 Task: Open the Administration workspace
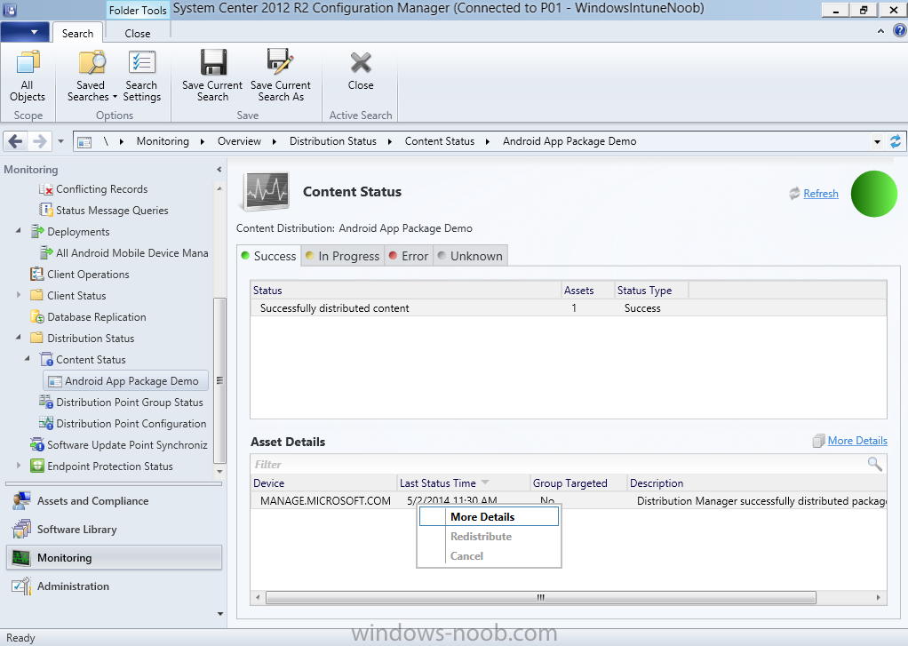(x=114, y=586)
